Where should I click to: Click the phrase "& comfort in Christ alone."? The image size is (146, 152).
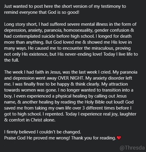[x=30, y=120]
